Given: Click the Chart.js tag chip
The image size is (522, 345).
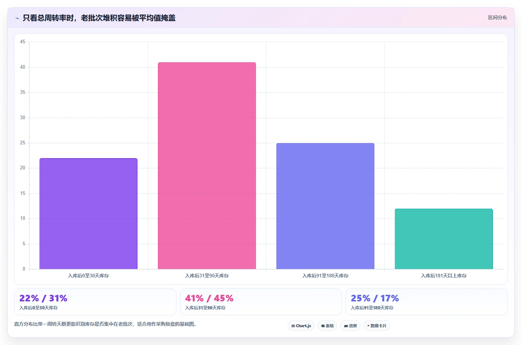Looking at the screenshot, I should click(x=301, y=326).
